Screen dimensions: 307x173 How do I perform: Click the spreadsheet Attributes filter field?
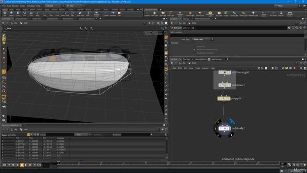(135, 135)
